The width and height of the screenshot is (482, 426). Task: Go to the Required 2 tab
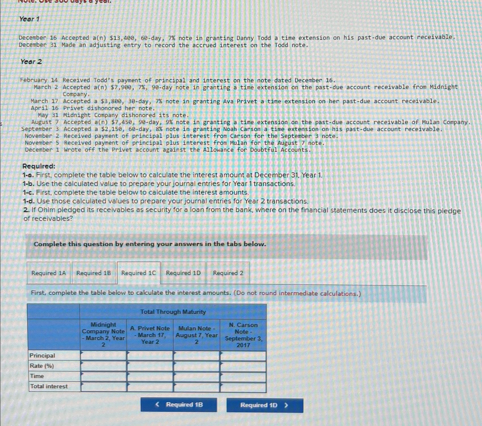pyautogui.click(x=228, y=273)
